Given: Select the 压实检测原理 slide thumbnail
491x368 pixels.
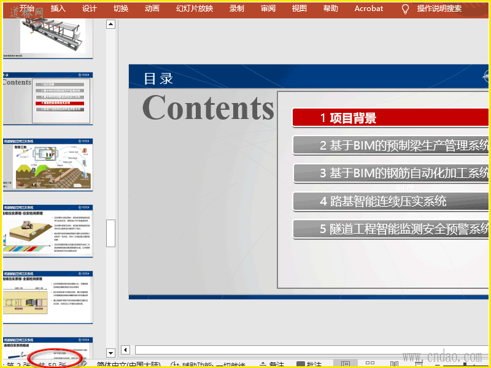Looking at the screenshot, I should click(x=48, y=231).
